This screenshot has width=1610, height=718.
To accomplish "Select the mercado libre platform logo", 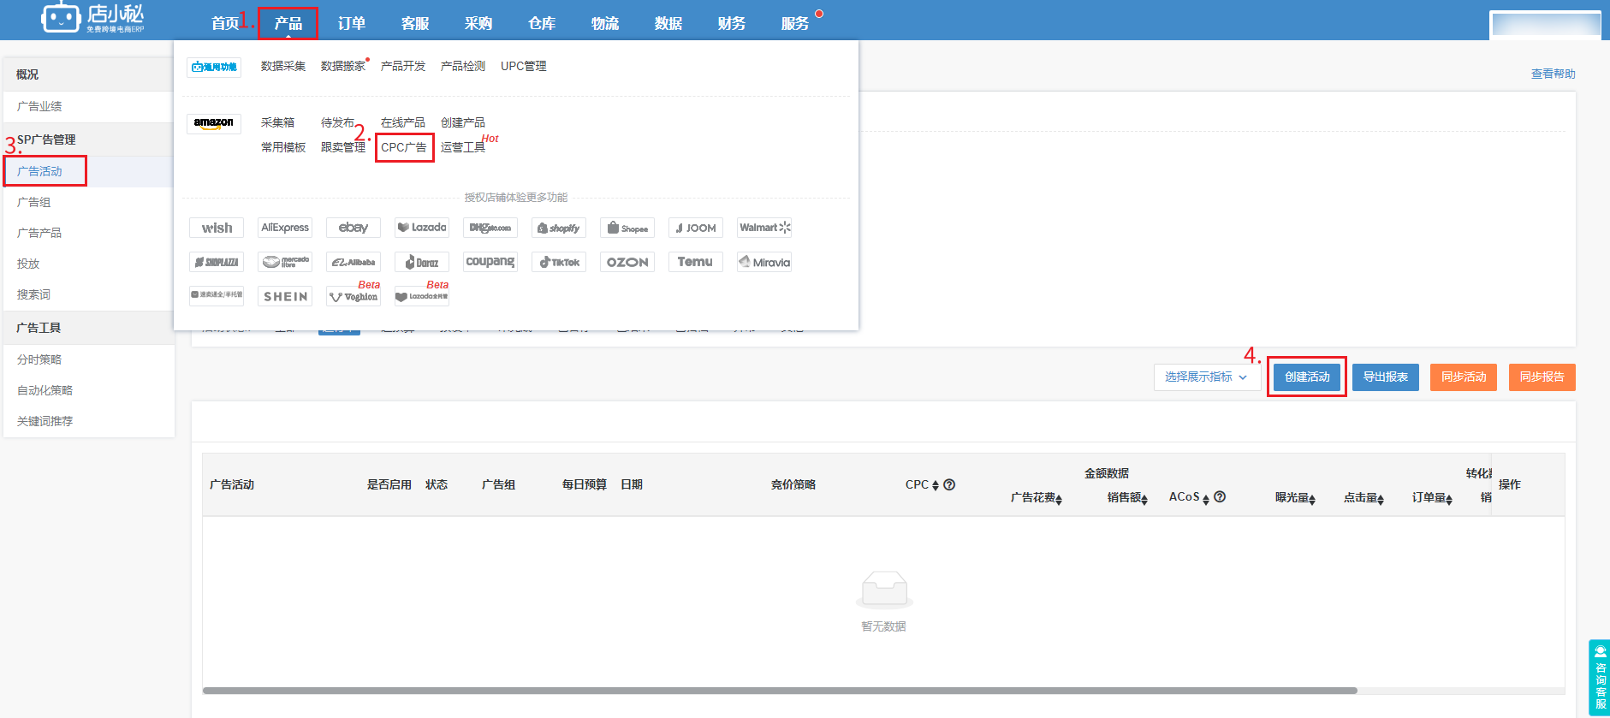I will pyautogui.click(x=285, y=262).
